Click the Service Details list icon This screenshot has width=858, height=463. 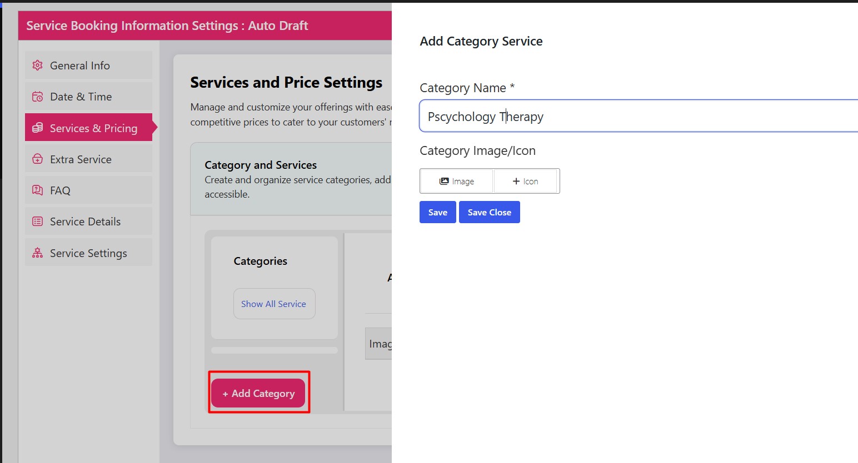pos(37,222)
